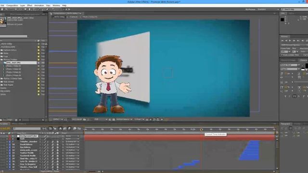Select the Clone Stamp tool
The width and height of the screenshot is (308, 173).
tap(43, 9)
